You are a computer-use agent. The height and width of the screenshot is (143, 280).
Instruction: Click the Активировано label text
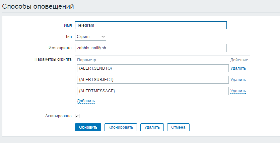tap(58, 116)
